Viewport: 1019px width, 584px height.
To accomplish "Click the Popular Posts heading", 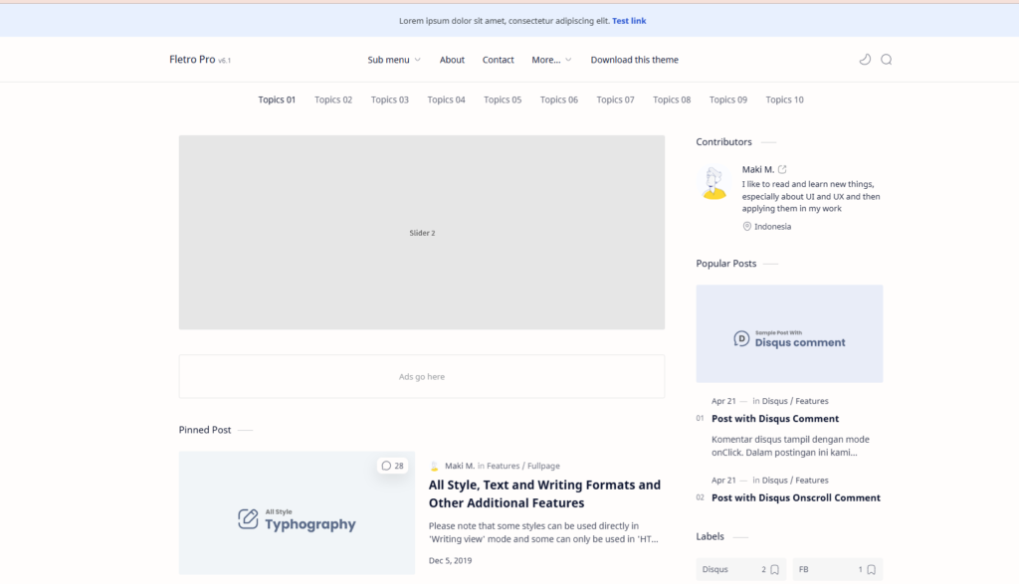I will 725,263.
